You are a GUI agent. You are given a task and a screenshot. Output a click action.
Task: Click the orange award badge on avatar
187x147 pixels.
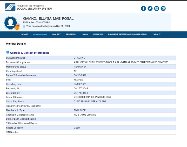click(x=17, y=27)
